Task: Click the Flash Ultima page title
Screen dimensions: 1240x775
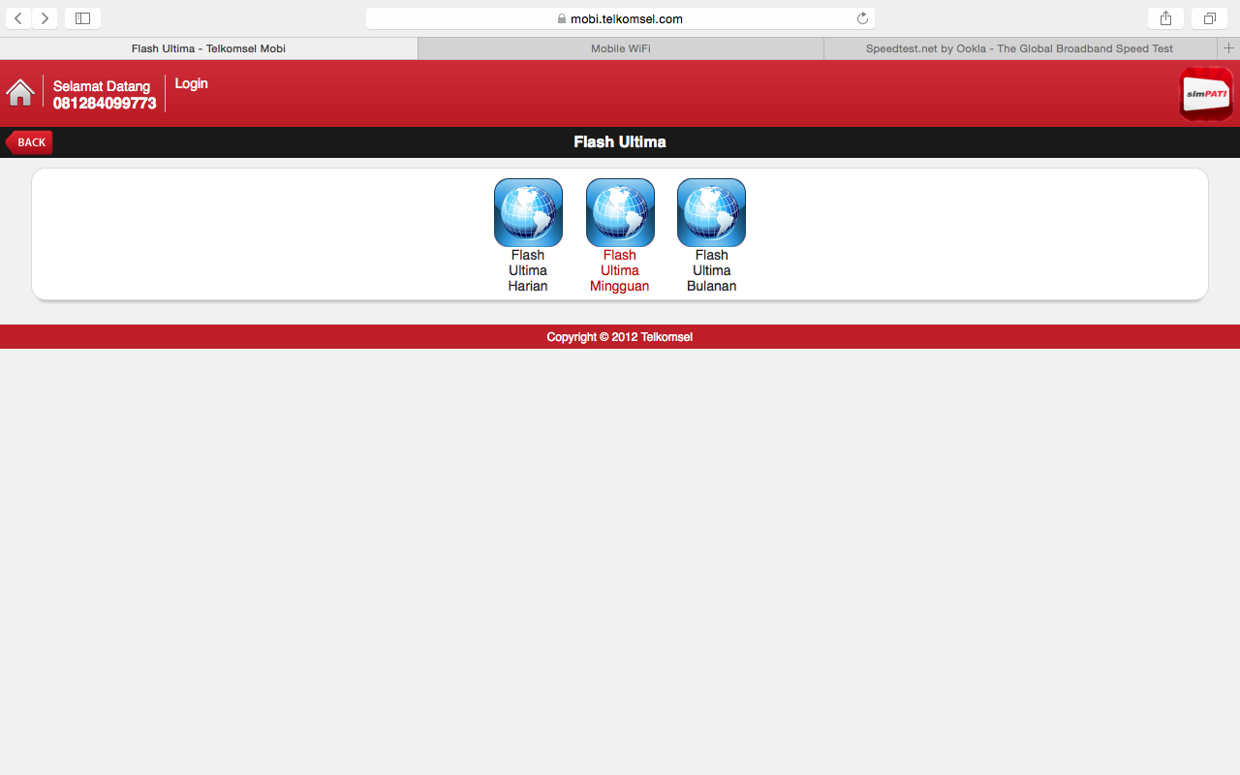Action: pos(620,142)
